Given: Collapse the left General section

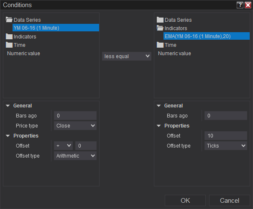Looking at the screenshot, I should [8, 106].
